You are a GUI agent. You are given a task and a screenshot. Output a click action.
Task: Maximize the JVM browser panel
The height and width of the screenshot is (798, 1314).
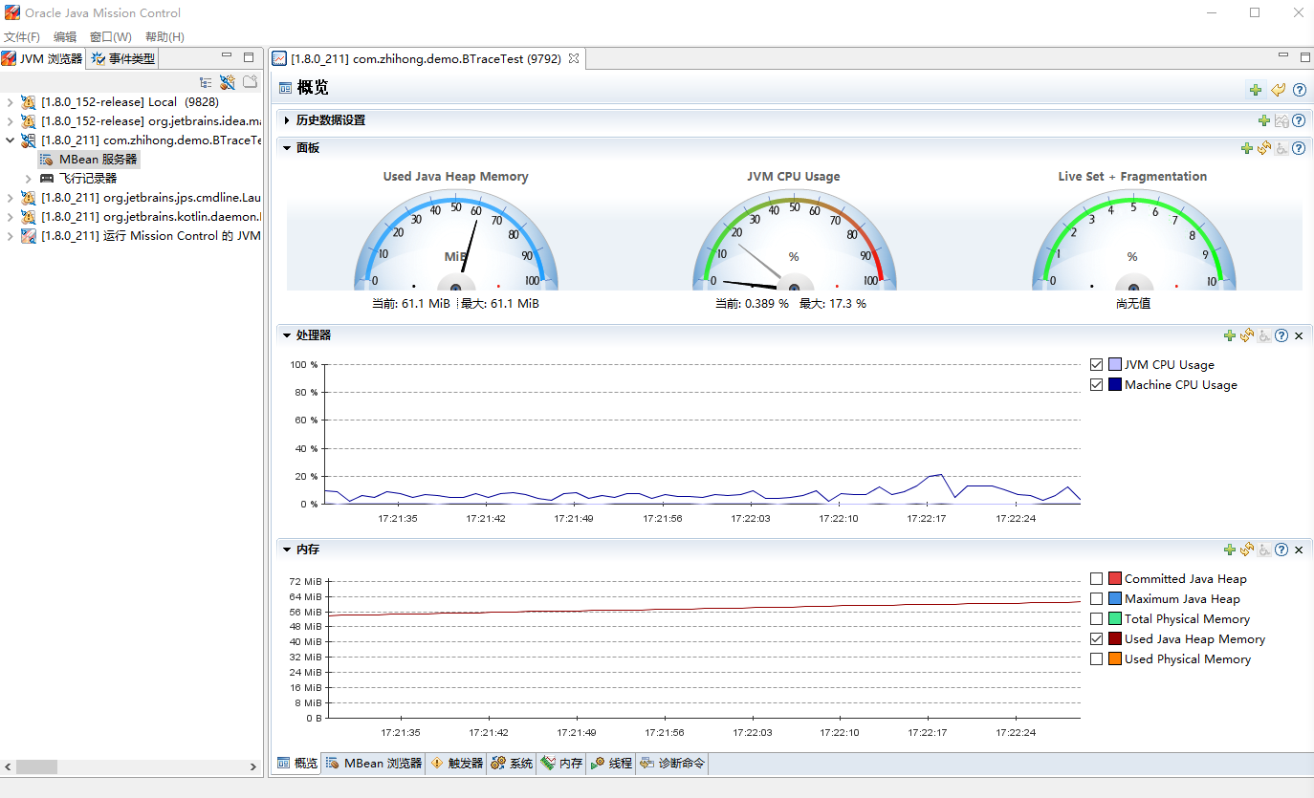point(249,57)
